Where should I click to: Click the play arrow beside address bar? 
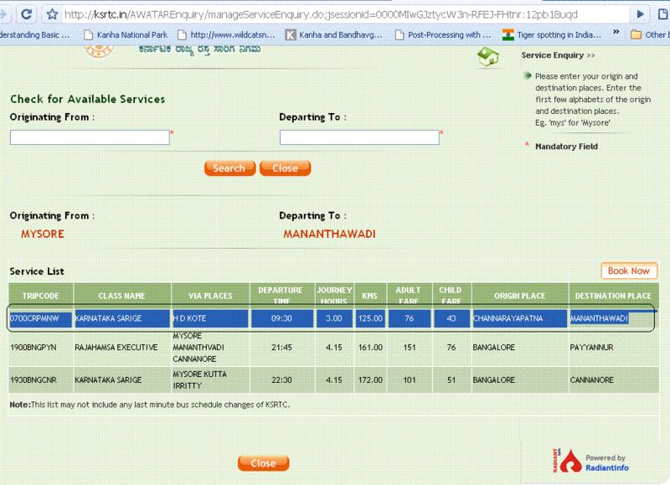click(x=641, y=14)
